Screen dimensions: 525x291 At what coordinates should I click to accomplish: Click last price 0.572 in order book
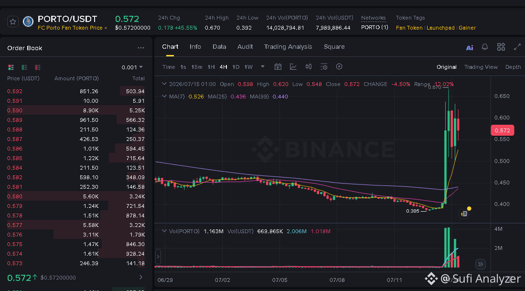(x=19, y=278)
